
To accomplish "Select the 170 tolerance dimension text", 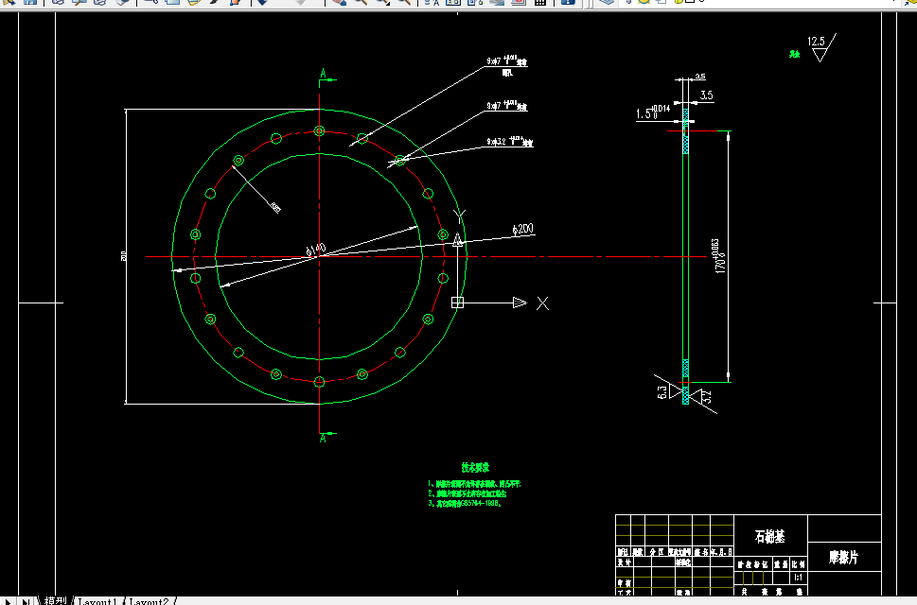I will coord(719,256).
